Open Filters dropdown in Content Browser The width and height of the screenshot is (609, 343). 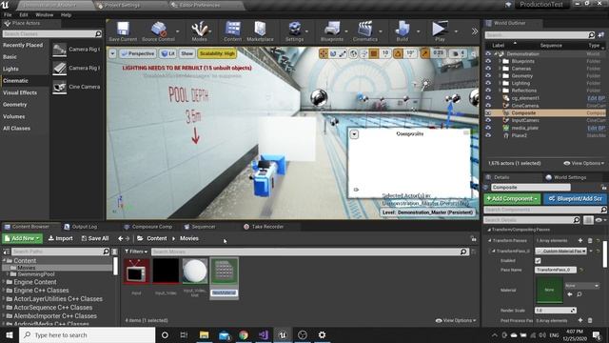pos(136,252)
